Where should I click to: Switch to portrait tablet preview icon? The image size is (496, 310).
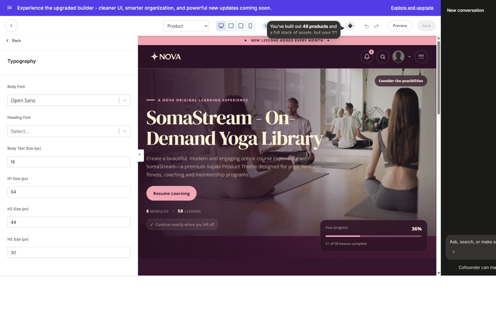pyautogui.click(x=241, y=26)
